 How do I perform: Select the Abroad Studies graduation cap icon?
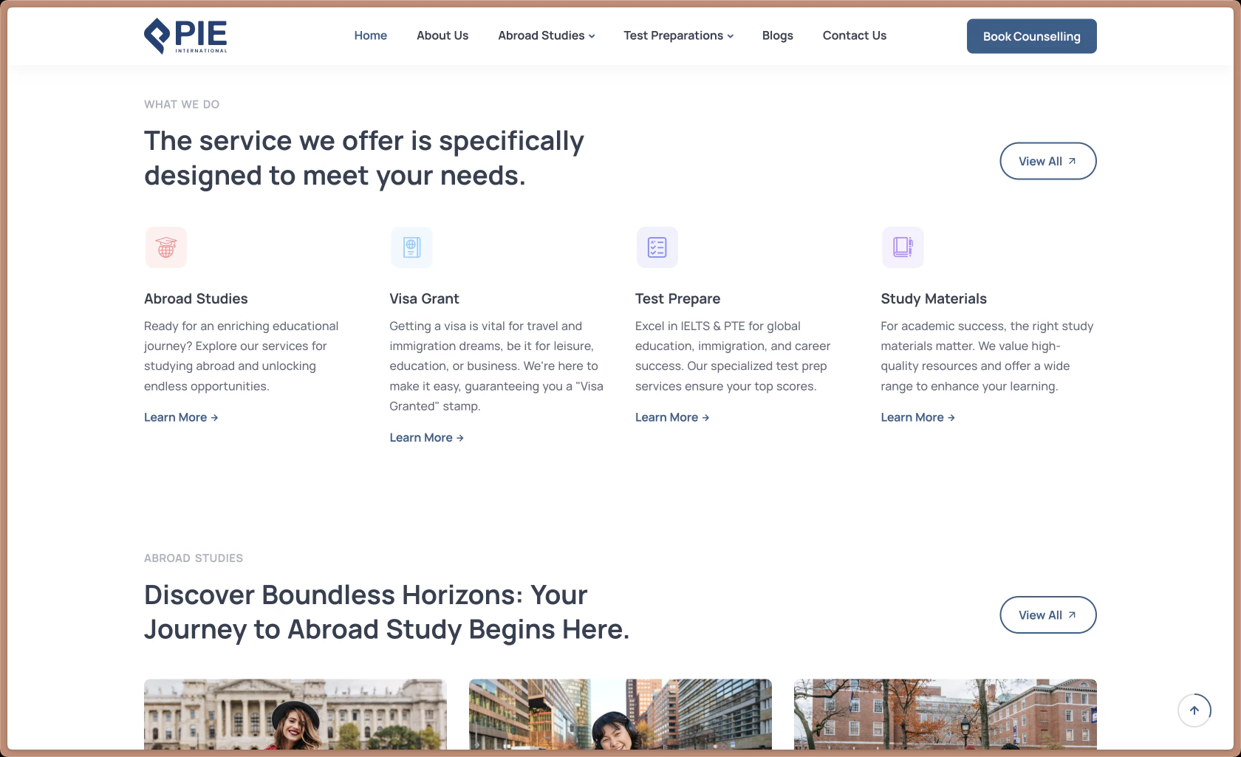[x=165, y=247]
